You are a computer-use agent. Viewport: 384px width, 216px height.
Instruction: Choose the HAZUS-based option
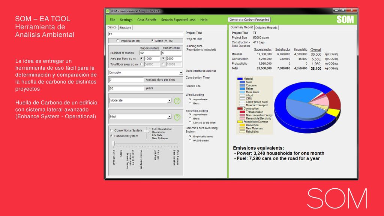point(190,140)
